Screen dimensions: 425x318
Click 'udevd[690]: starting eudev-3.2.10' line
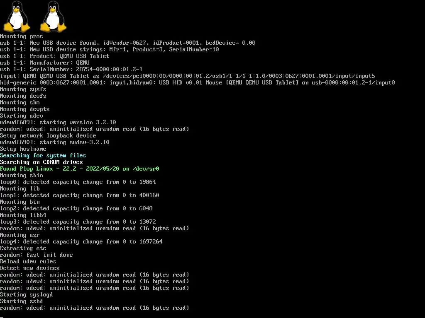[x=55, y=142]
